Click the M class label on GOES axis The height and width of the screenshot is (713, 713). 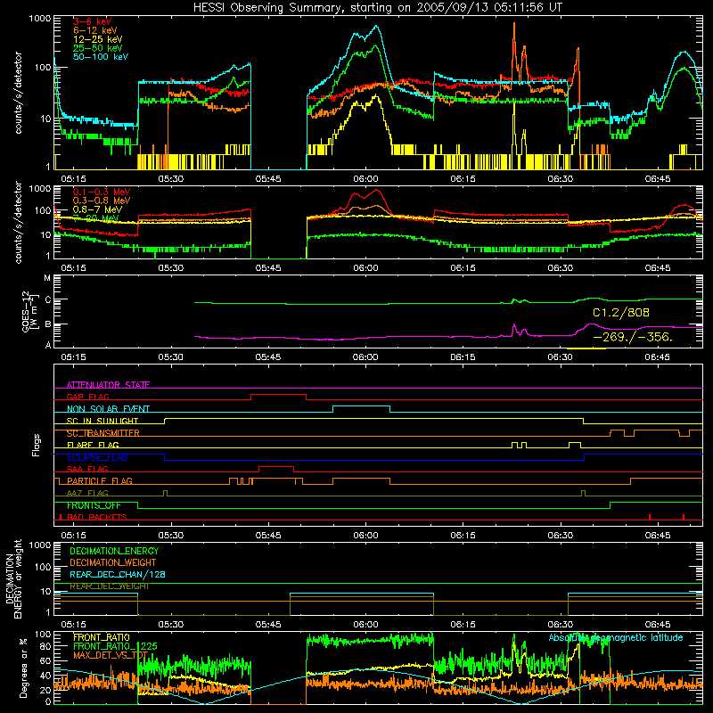[47, 278]
